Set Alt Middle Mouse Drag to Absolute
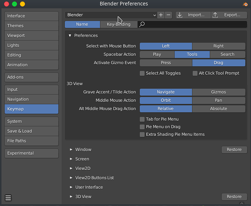Image resolution: width=251 pixels, height=206 pixels. [x=219, y=109]
